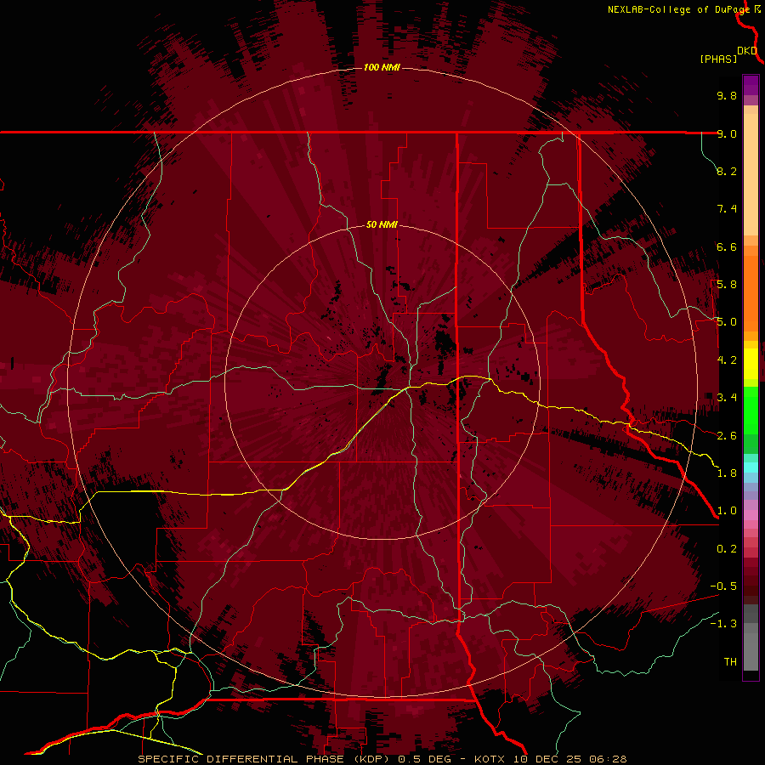Click the 100 NMI range ring label
The height and width of the screenshot is (765, 765).
tap(382, 67)
